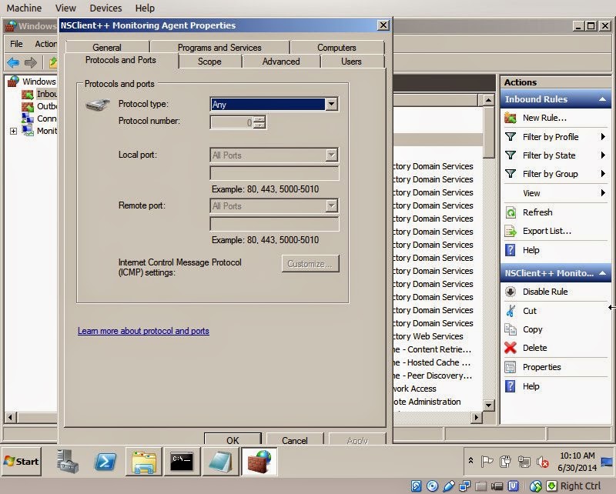Click Disable Rule in Actions

point(545,292)
